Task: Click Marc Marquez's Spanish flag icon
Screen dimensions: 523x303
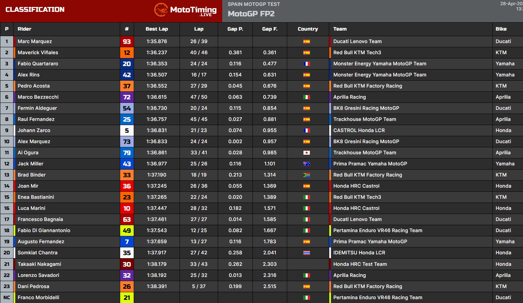Action: (306, 42)
